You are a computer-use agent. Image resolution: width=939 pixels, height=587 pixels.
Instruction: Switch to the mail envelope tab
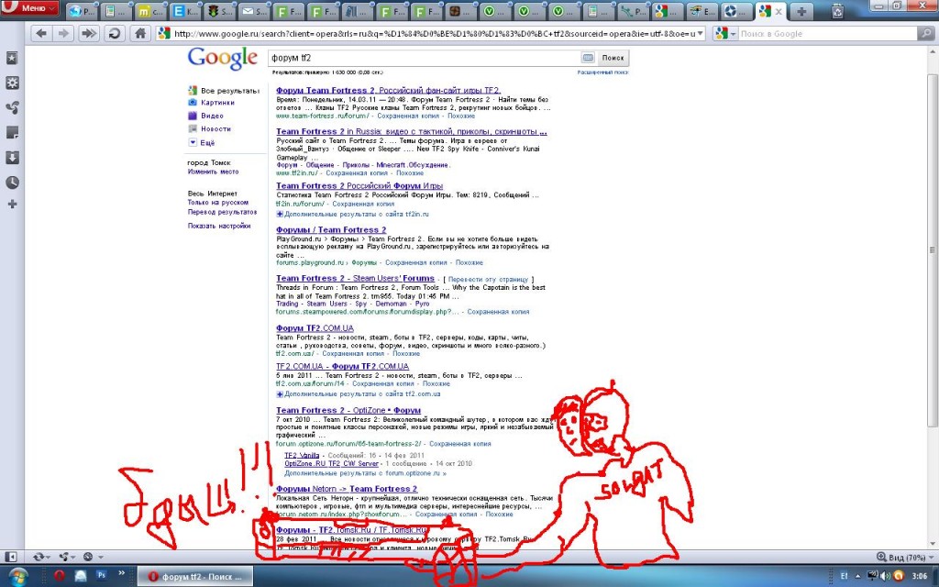(x=255, y=11)
